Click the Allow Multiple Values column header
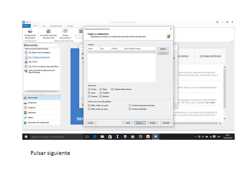 pyautogui.click(x=139, y=49)
